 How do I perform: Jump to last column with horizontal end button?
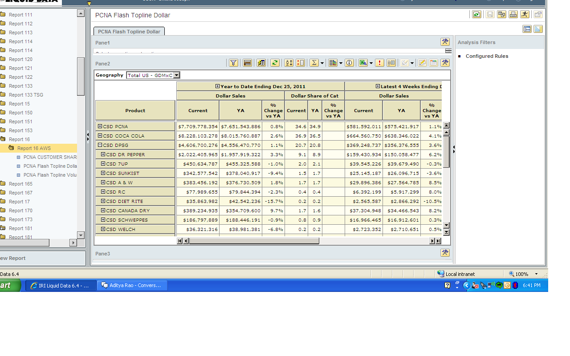pyautogui.click(x=438, y=241)
